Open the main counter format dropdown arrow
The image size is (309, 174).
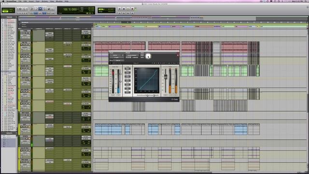tap(78, 9)
